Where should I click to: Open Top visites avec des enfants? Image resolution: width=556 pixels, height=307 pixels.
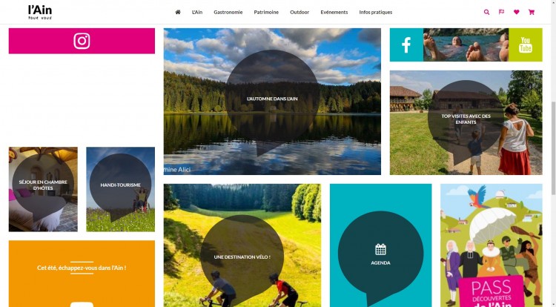pos(466,122)
